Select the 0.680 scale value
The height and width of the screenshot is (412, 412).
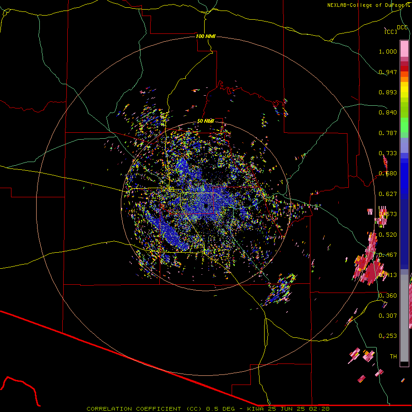click(388, 173)
